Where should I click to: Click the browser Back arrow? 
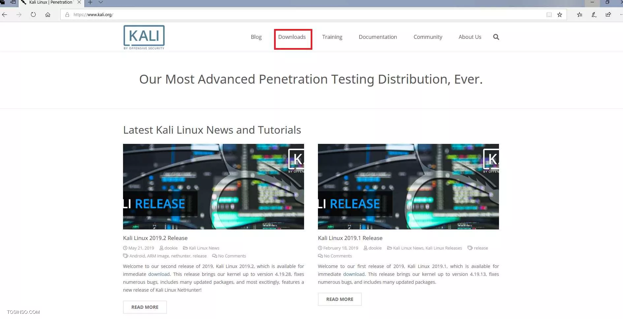(x=4, y=14)
